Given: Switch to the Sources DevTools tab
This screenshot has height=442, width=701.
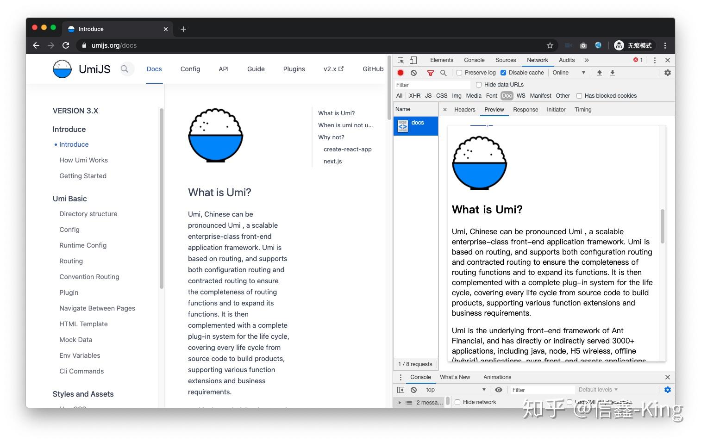Looking at the screenshot, I should tap(506, 60).
